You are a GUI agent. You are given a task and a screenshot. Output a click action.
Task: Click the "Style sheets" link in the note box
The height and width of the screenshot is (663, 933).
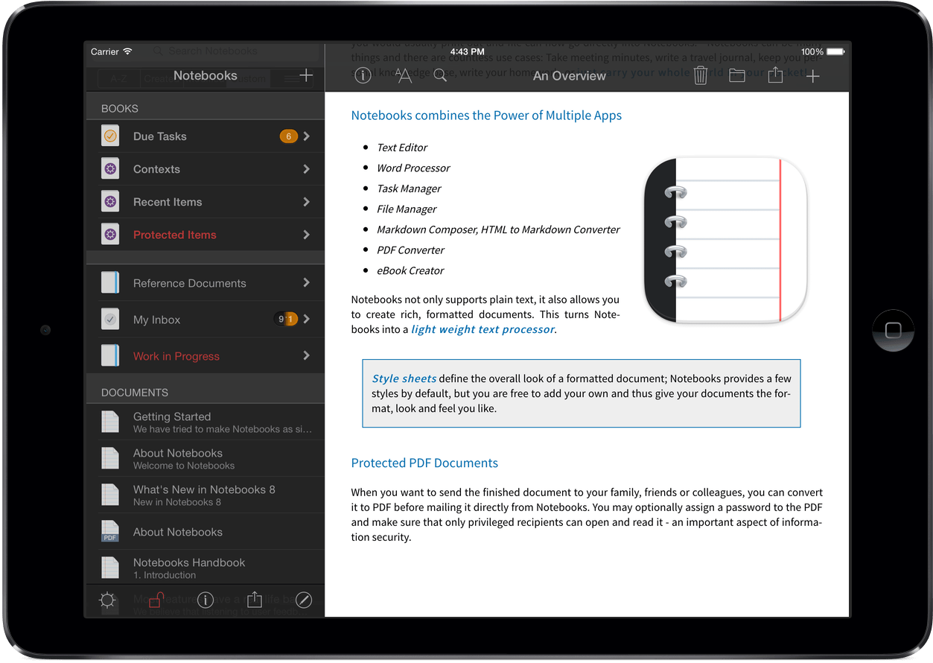pyautogui.click(x=404, y=378)
